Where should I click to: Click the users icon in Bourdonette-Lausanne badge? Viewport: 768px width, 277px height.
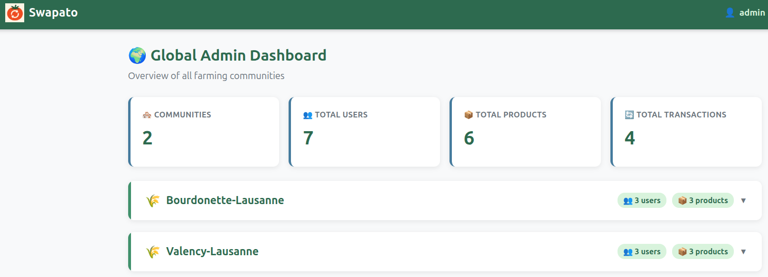click(x=628, y=201)
